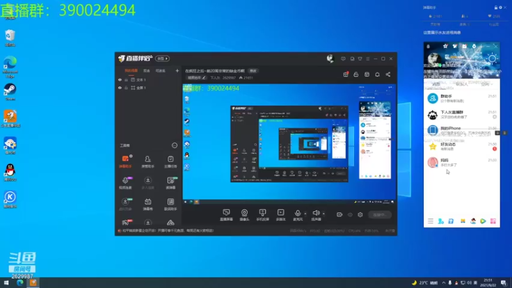Click the notification bell in stream header
This screenshot has width=512, height=288.
point(377,74)
